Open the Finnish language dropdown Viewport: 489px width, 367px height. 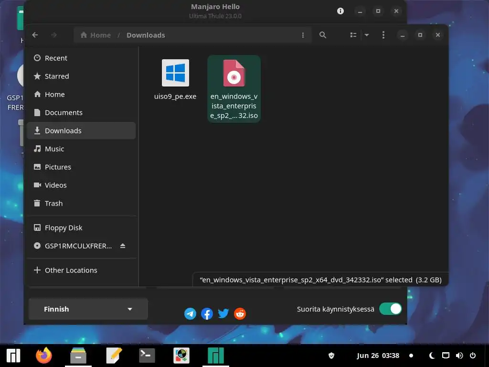88,309
